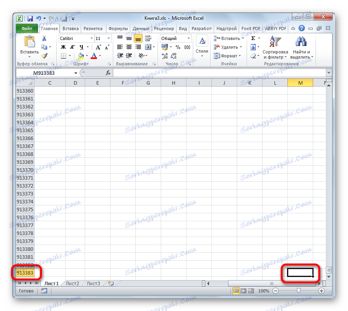Viewport: 348px width, 311px height.
Task: Click zoom out minus button
Action: coord(276,291)
